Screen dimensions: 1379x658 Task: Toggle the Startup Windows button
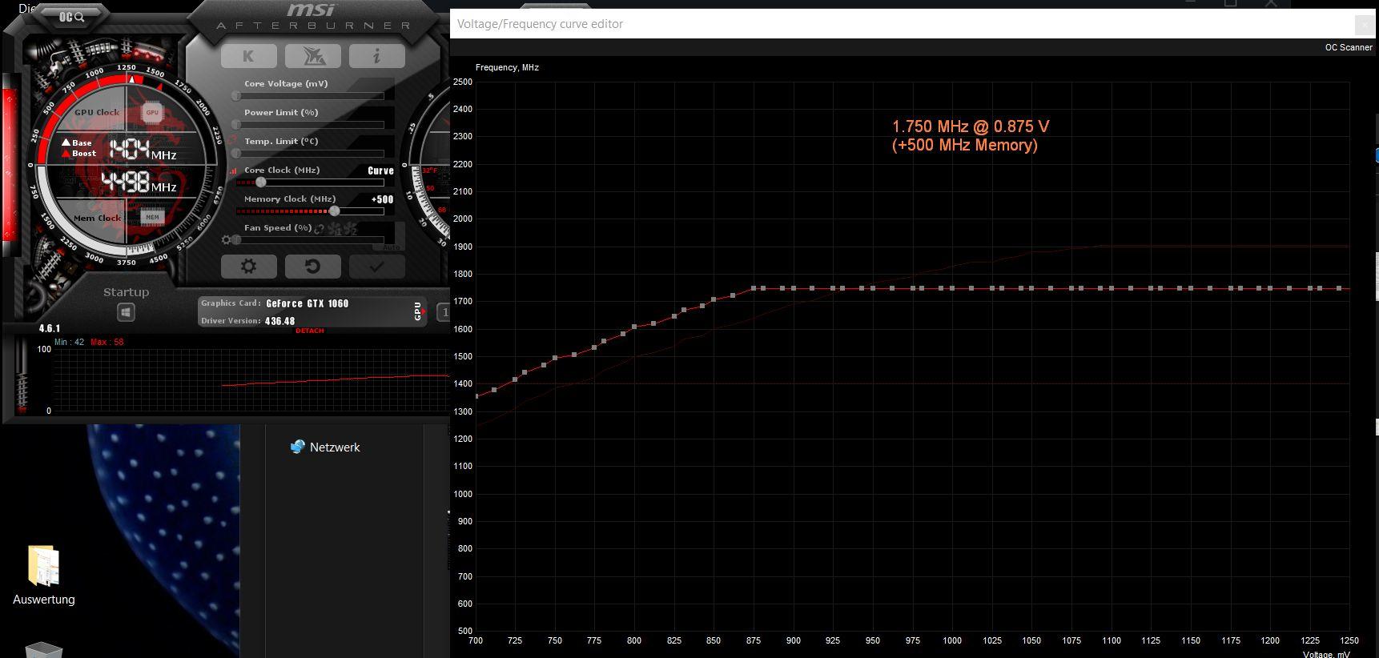[x=126, y=312]
